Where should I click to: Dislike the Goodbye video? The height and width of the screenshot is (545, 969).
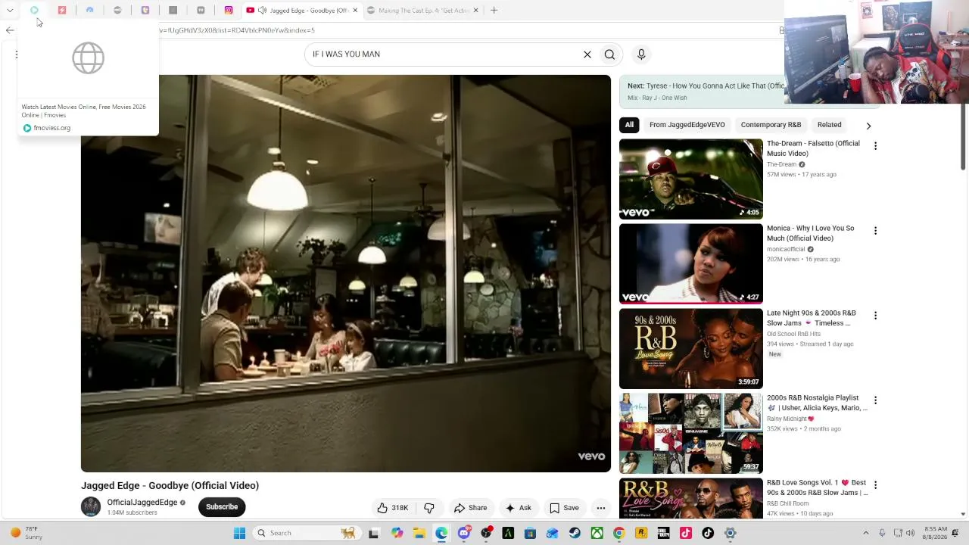coord(429,508)
